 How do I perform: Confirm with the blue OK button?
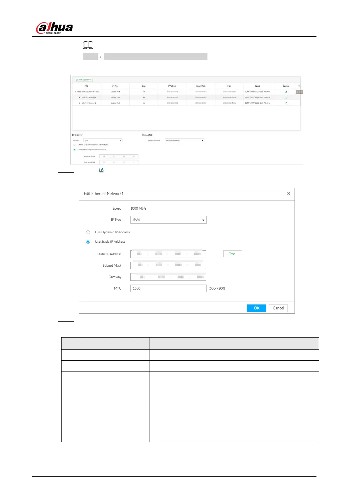click(x=256, y=308)
